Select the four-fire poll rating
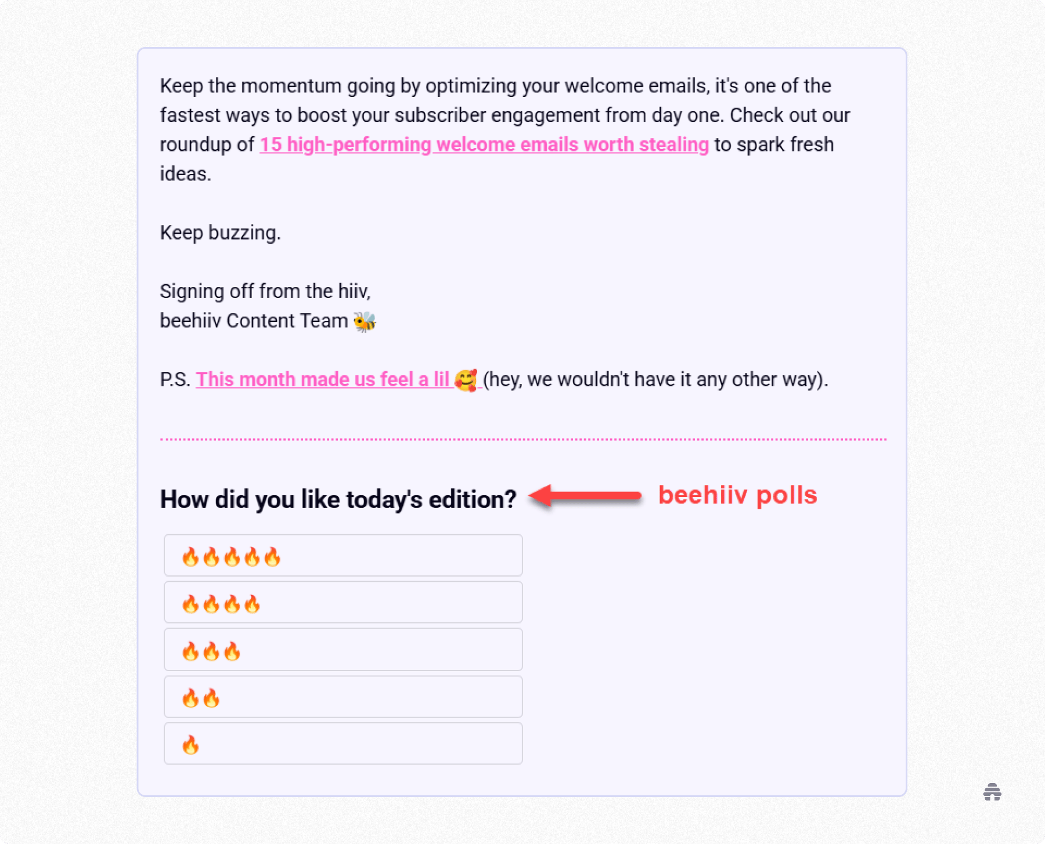 (x=343, y=602)
